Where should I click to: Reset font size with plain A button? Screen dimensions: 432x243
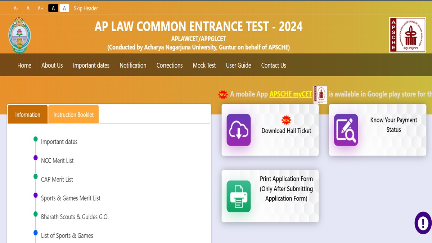click(x=28, y=8)
